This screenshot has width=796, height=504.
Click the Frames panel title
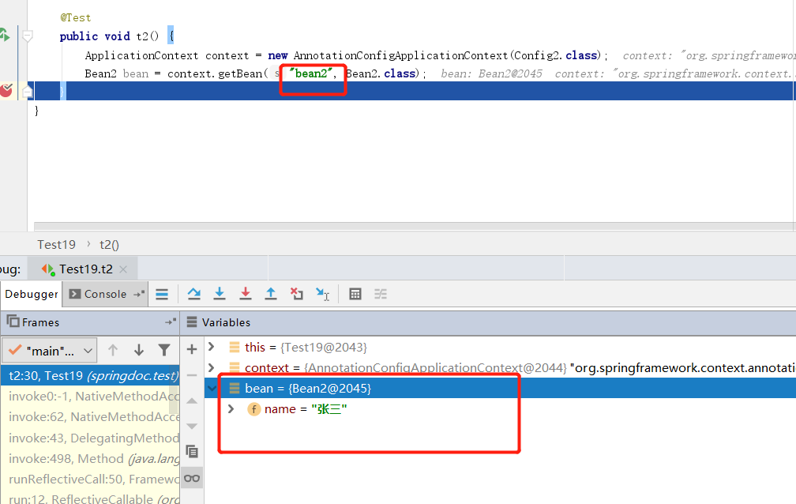pyautogui.click(x=40, y=322)
